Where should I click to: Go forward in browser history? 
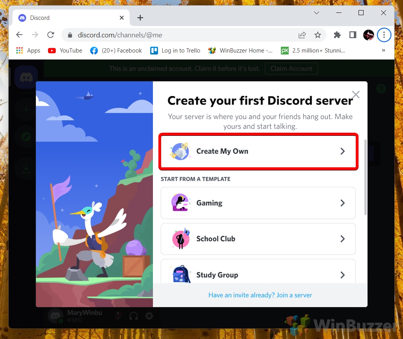[x=35, y=35]
